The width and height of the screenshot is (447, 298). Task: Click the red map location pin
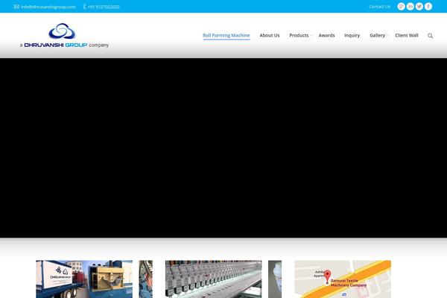click(x=328, y=276)
